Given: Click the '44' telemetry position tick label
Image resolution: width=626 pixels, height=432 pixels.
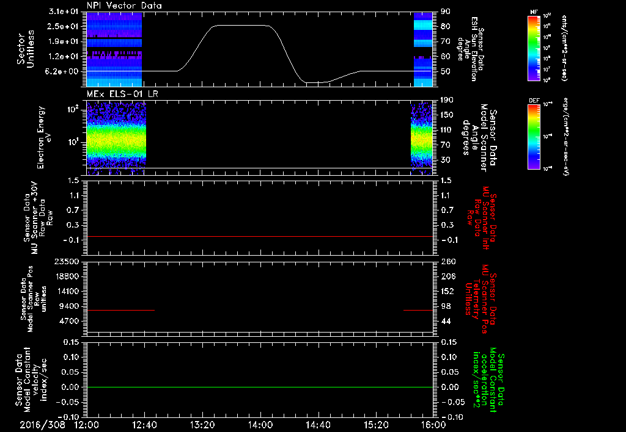Looking at the screenshot, I should (x=446, y=321).
